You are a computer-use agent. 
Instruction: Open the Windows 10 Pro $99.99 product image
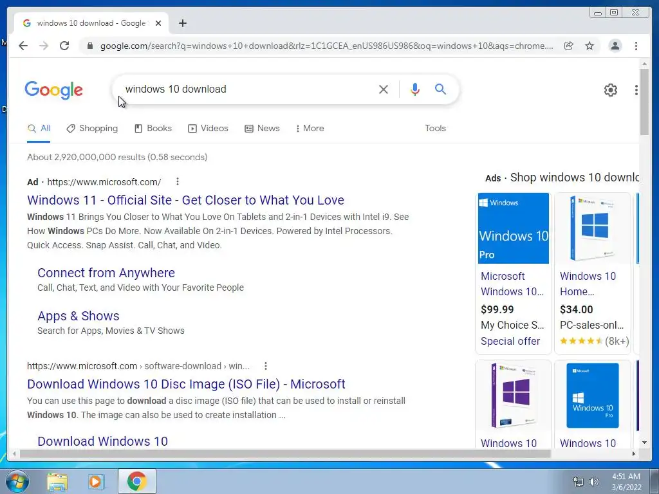(513, 228)
